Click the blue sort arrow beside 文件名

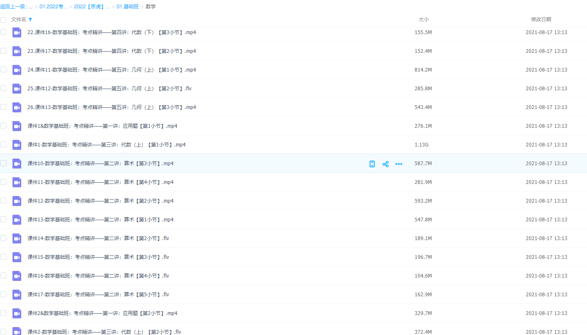30,20
